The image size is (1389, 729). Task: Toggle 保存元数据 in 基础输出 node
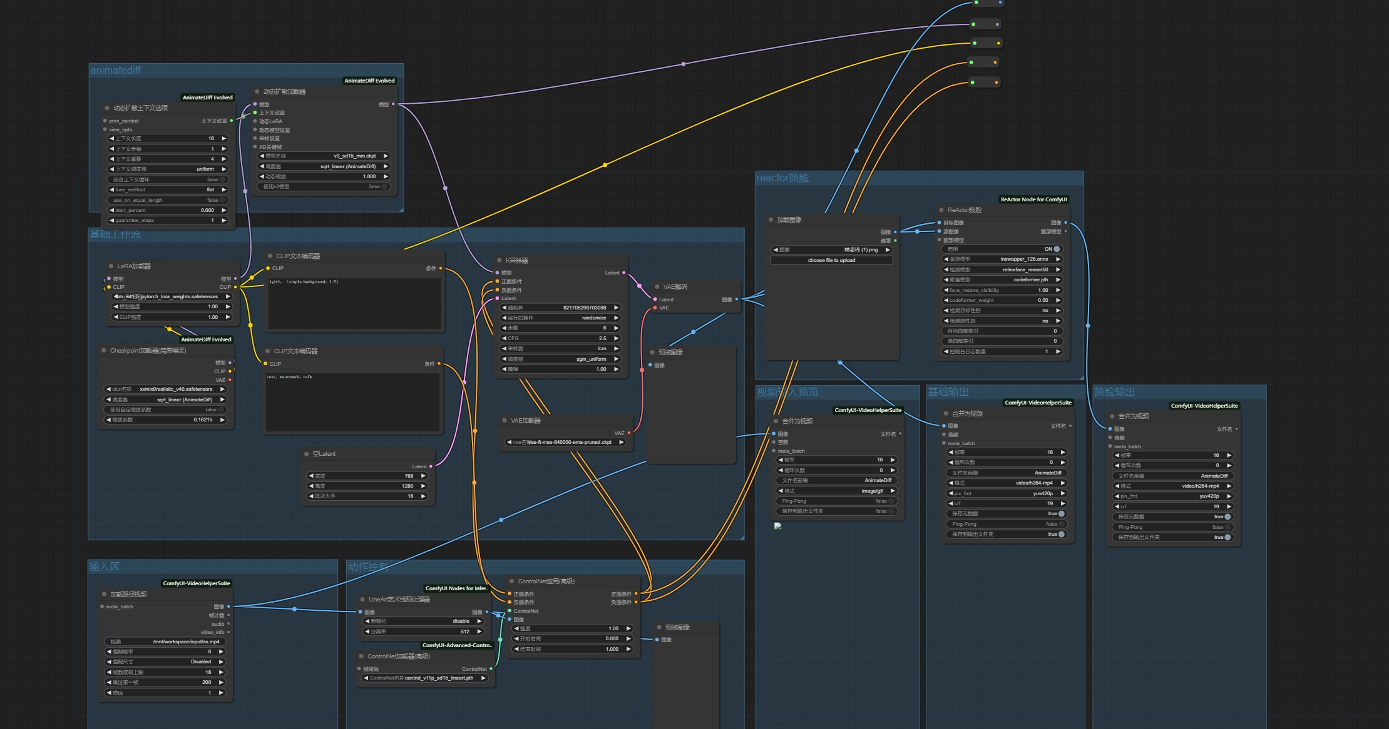pos(1007,514)
